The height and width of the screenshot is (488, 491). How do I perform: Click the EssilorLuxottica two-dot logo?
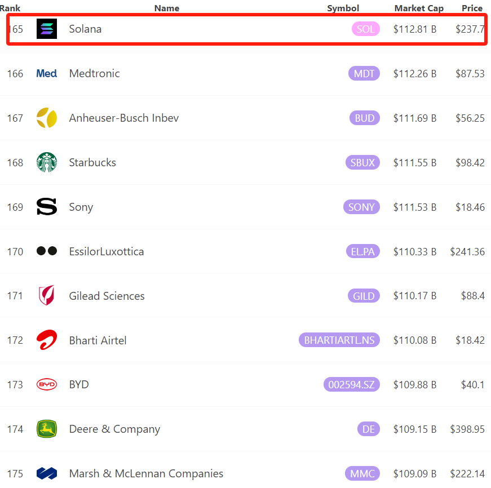click(47, 251)
